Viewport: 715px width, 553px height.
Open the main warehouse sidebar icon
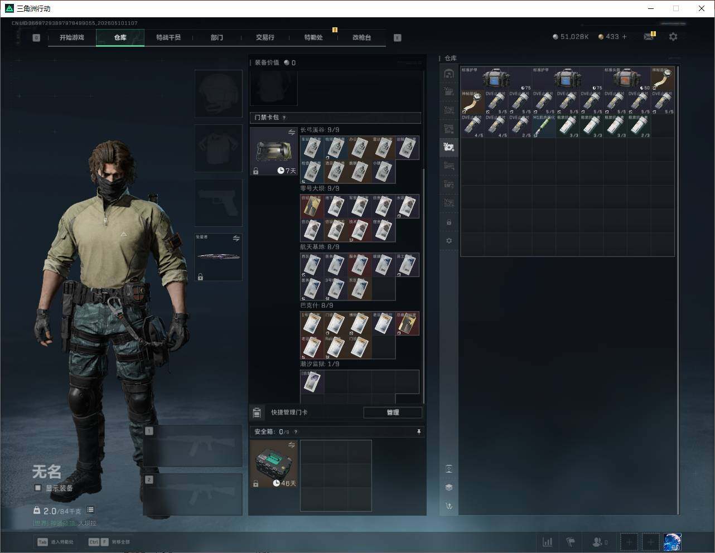(x=449, y=74)
